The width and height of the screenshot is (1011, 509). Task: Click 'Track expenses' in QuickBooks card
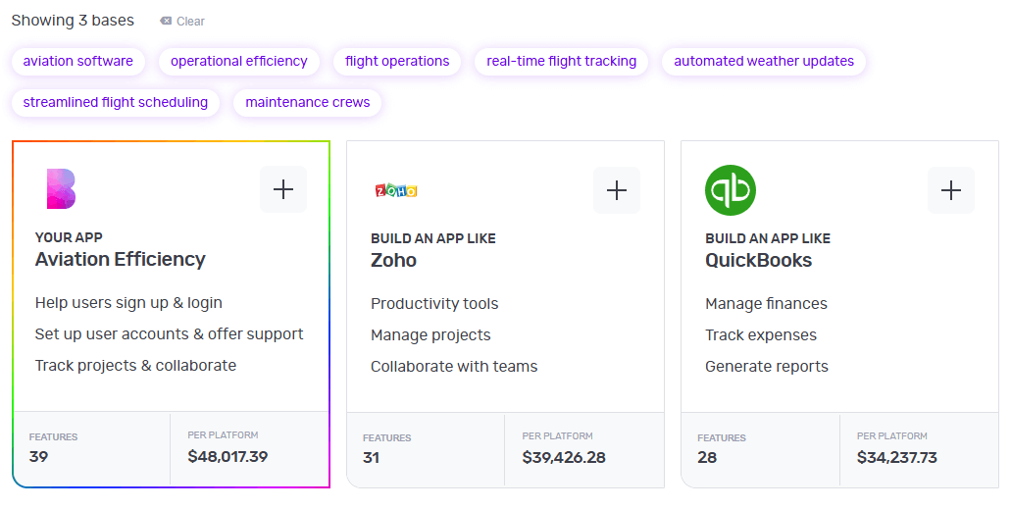pos(761,335)
